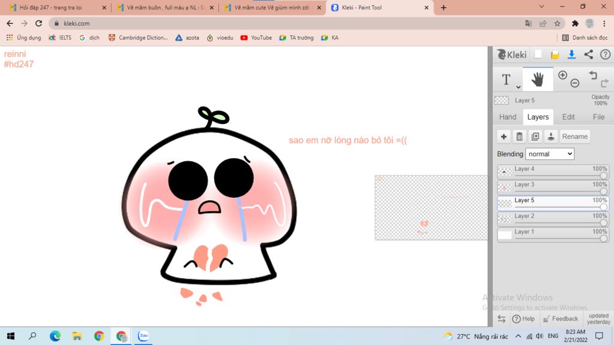Open the YouTube bookmark

[x=256, y=38]
